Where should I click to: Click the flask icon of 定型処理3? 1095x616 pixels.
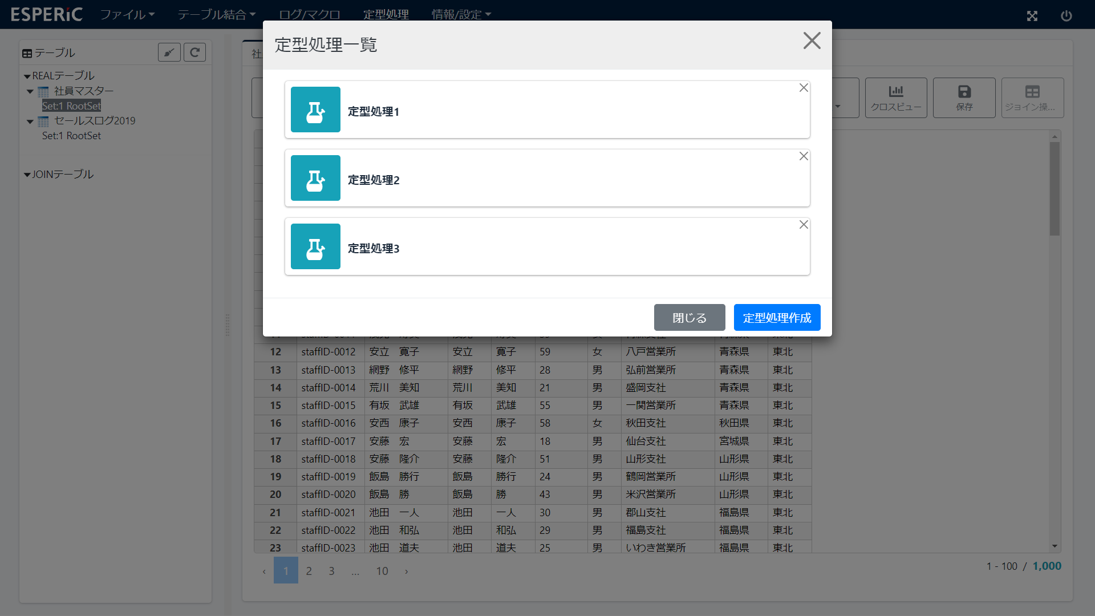point(315,246)
